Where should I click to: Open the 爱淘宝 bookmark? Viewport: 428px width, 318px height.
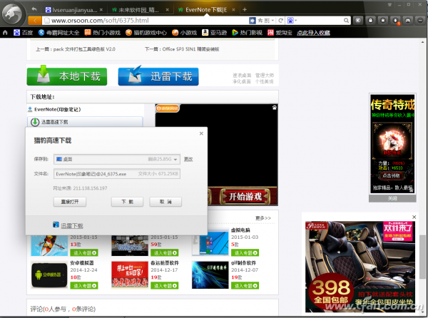coord(280,33)
